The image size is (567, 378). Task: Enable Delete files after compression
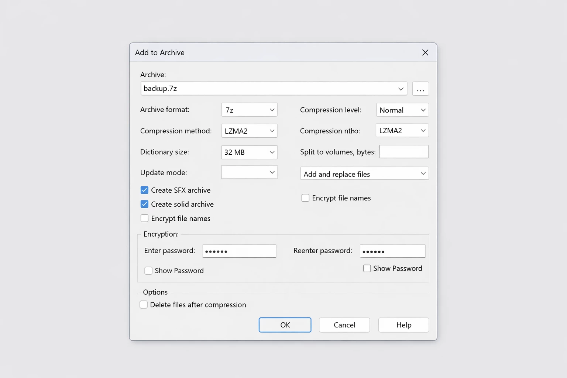(144, 305)
